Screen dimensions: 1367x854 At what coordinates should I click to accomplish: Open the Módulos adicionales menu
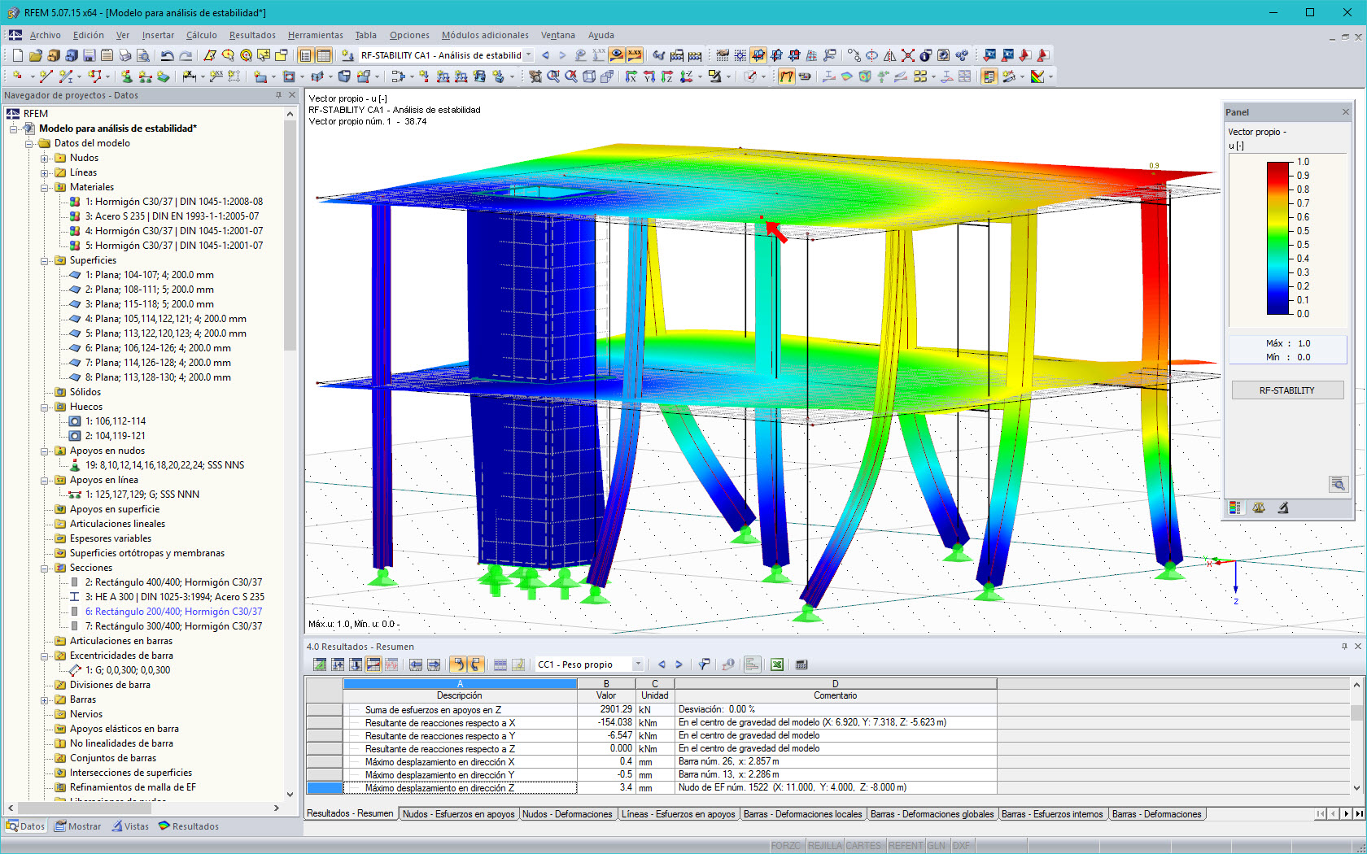pos(485,35)
